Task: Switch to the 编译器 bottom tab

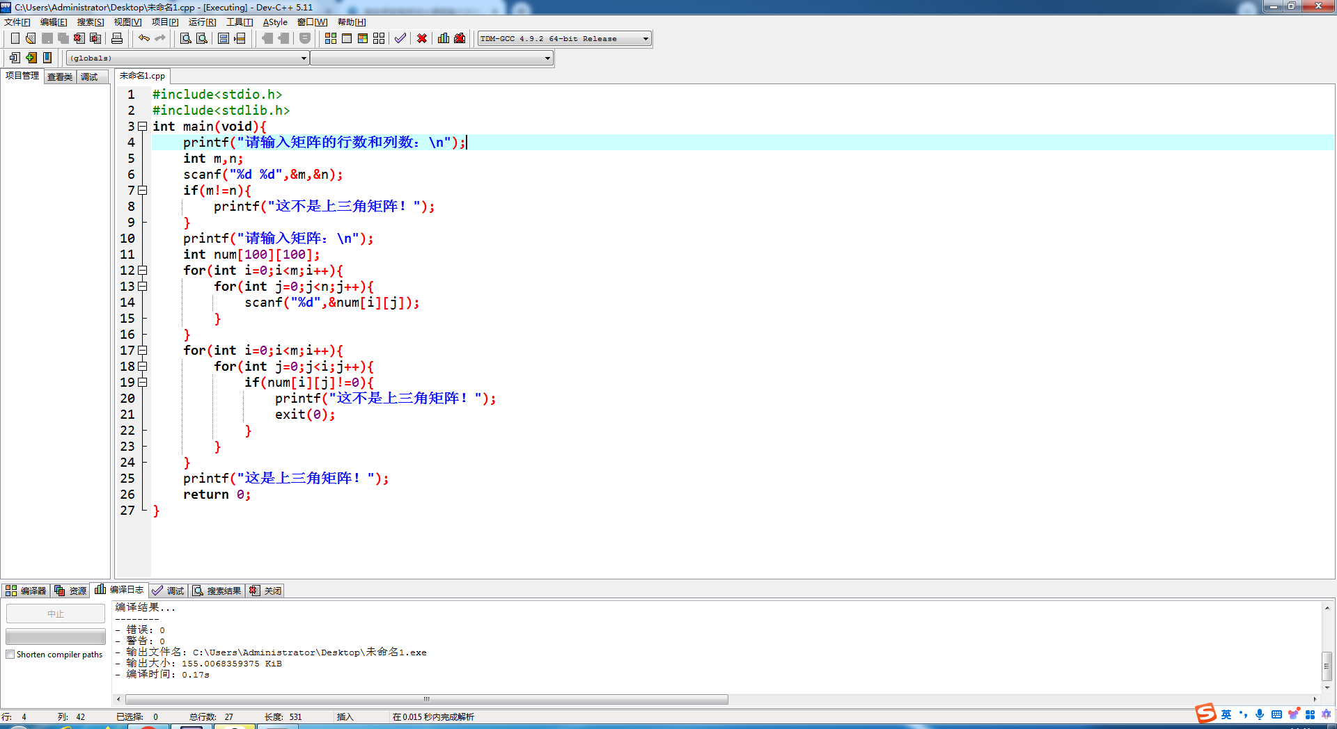Action: 26,591
